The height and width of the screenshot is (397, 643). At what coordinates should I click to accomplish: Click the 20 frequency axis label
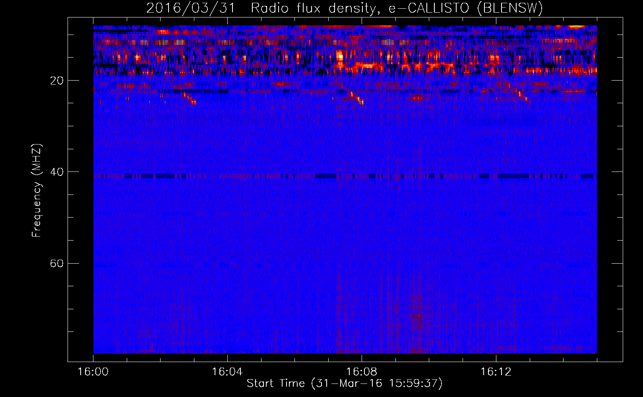pos(57,81)
